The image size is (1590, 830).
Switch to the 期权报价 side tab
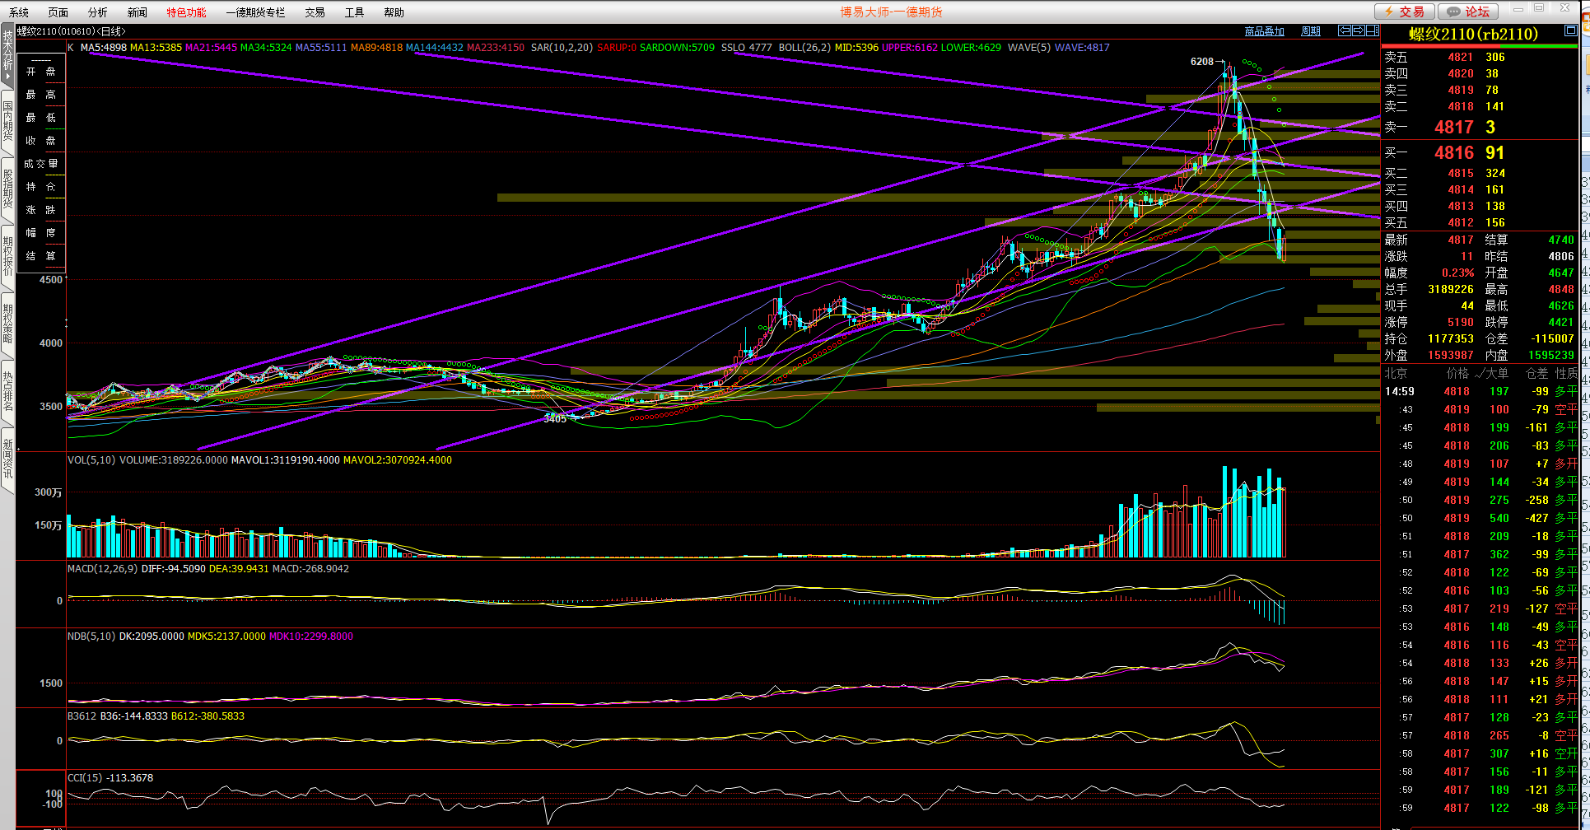[x=7, y=256]
